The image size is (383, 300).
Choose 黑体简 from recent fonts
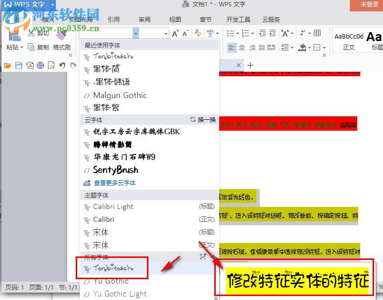[x=149, y=69]
